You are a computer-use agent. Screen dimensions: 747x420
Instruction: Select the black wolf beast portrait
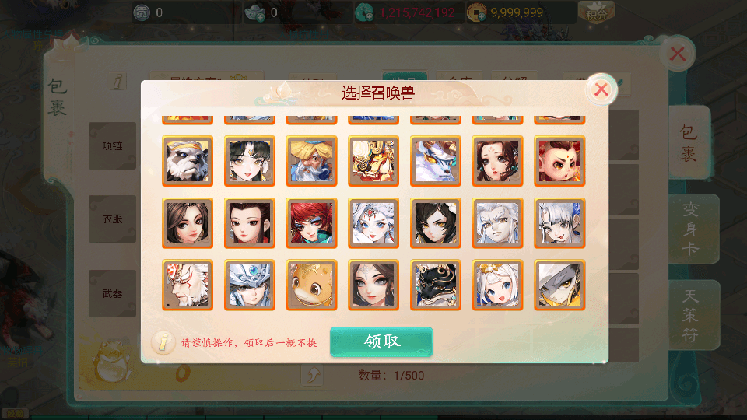click(436, 285)
